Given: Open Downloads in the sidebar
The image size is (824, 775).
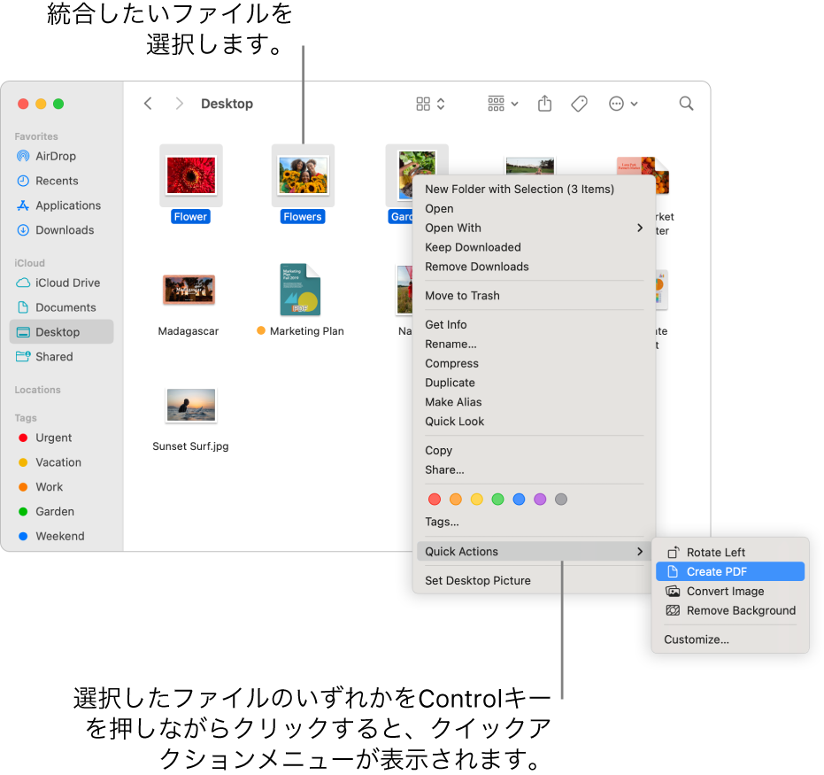Looking at the screenshot, I should click(x=61, y=230).
